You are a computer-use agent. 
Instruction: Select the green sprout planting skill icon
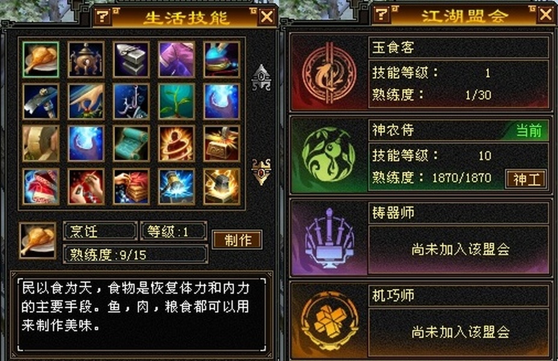(176, 102)
